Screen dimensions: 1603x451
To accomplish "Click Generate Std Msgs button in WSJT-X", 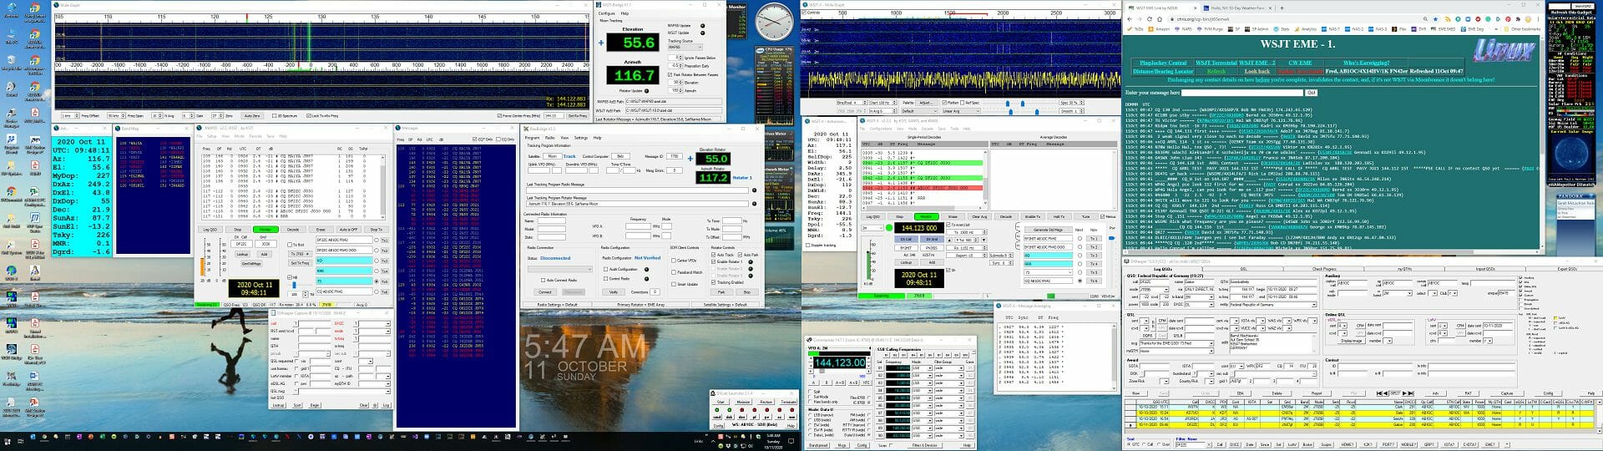I will click(x=1049, y=230).
